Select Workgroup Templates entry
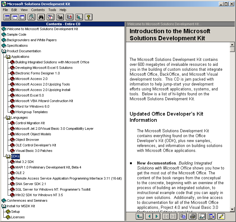 pos(31,112)
